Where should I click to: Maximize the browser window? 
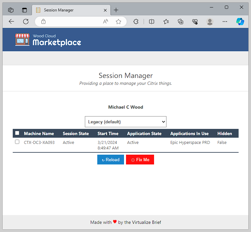pyautogui.click(x=226, y=7)
